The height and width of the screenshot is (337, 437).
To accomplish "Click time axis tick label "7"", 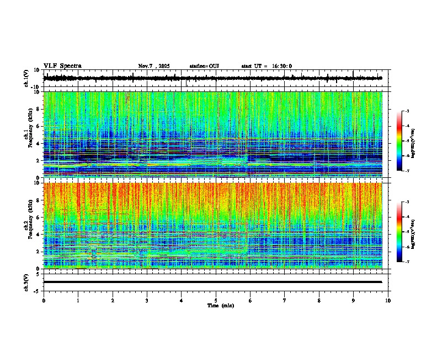I will click(x=285, y=301).
